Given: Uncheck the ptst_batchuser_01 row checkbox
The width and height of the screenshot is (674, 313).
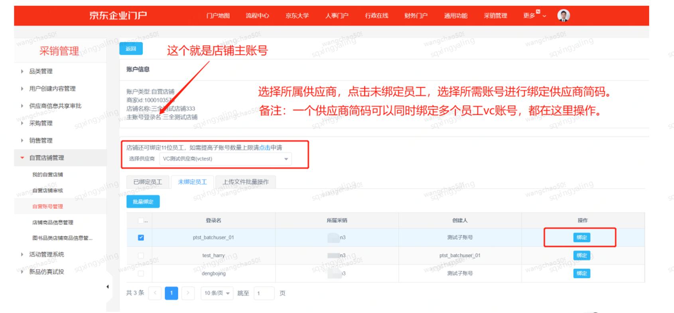Looking at the screenshot, I should pos(141,237).
